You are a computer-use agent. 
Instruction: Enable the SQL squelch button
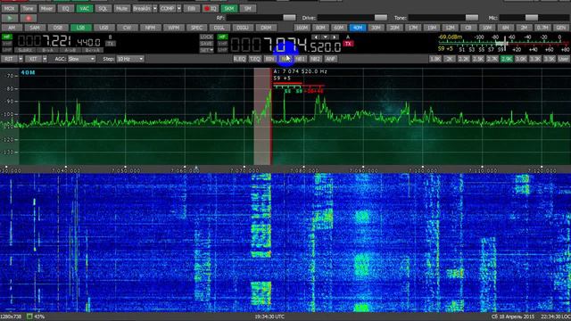tap(103, 8)
